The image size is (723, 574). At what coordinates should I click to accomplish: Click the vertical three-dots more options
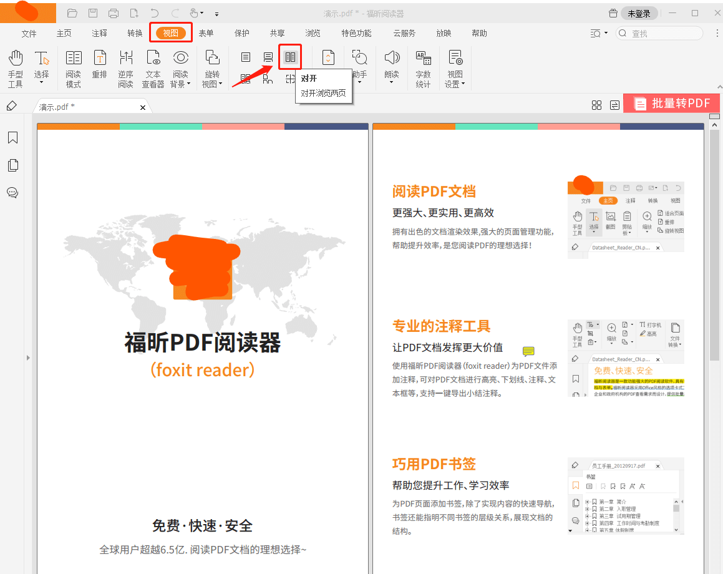pyautogui.click(x=717, y=33)
